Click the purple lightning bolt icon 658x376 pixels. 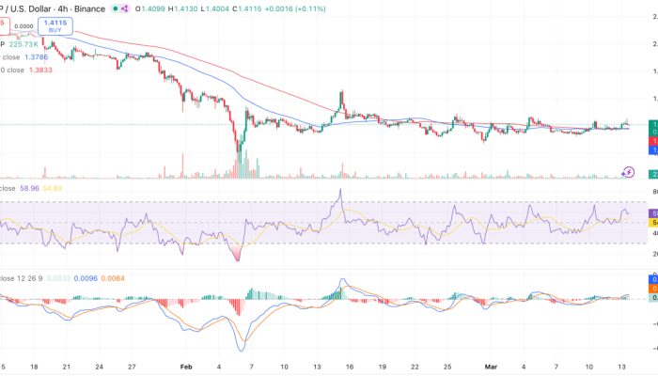(x=629, y=171)
